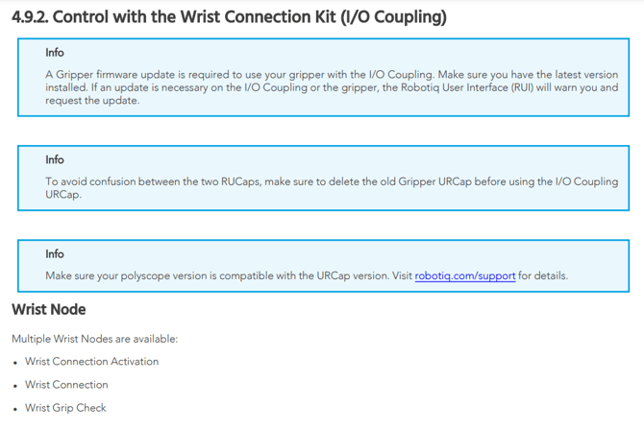Click the words Robotiq User Interface (RUI)
Viewport: 644px width, 430px height.
[467, 87]
